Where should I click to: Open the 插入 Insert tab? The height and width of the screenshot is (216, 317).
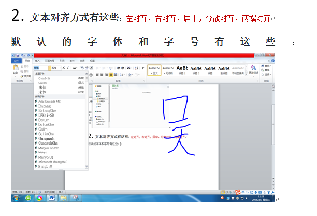pos(37,61)
